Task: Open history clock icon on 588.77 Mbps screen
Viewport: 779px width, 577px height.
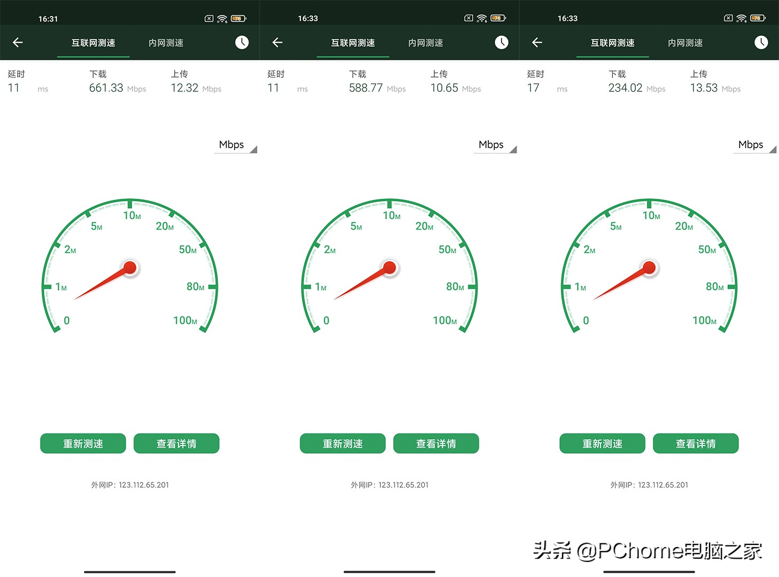Action: 502,43
